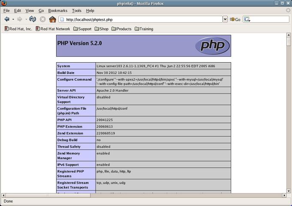
Task: Click the horizontal scrollbar thumb
Action: 48,195
